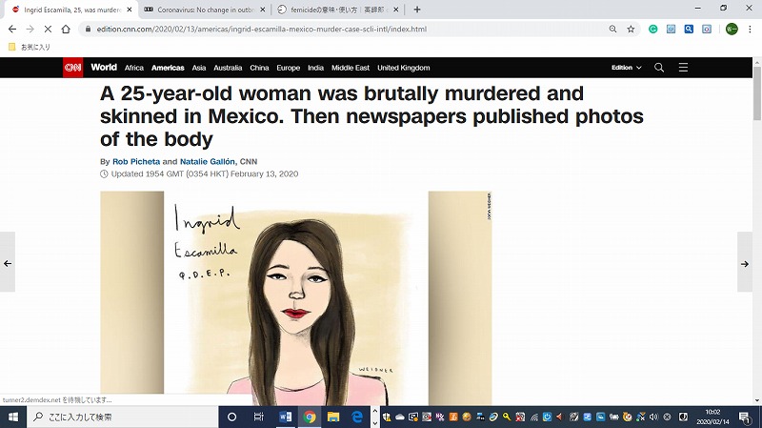
Task: Click the page vertical scrollbar thumb
Action: pos(757,92)
